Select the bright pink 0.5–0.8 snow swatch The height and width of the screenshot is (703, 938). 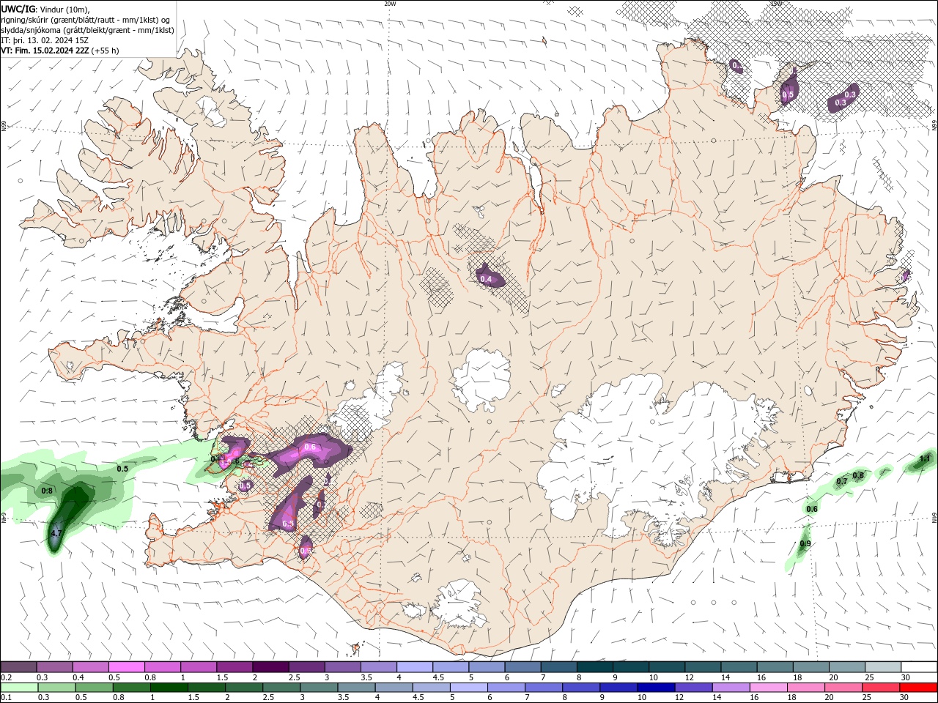[x=127, y=667]
